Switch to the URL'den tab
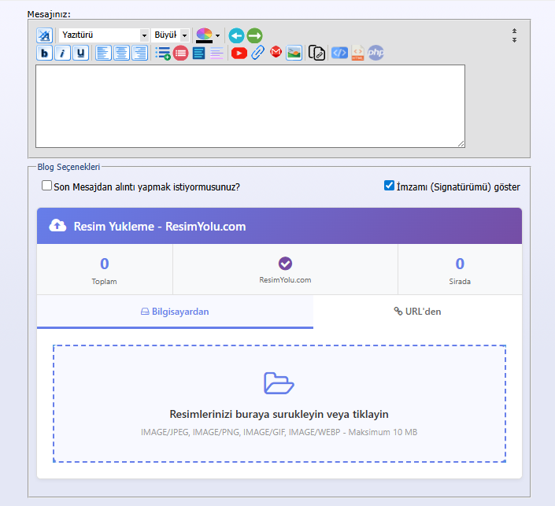This screenshot has width=555, height=506. tap(418, 312)
